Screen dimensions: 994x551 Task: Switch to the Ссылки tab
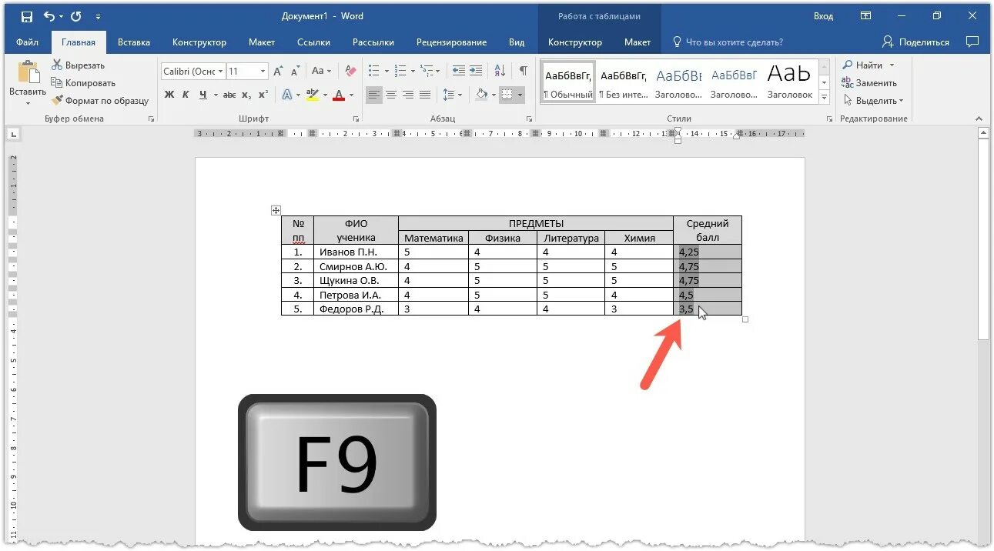[x=314, y=42]
